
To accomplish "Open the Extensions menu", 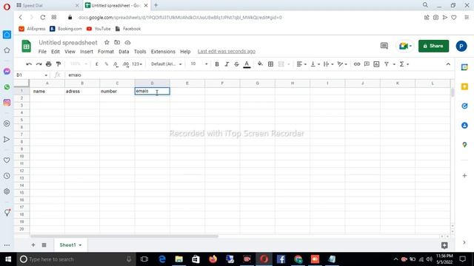I will [x=163, y=52].
